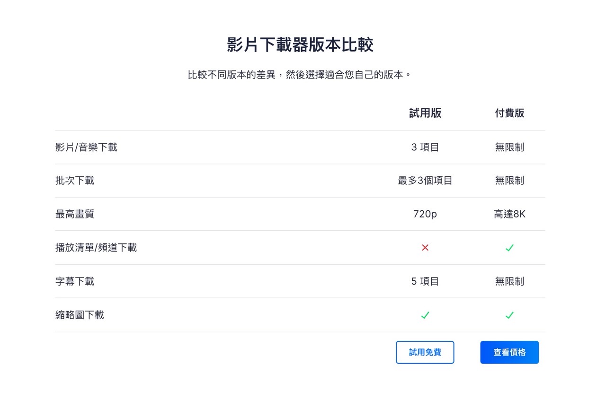Click the red X in the 播放清單/頻道下載 row
The image size is (606, 399).
pyautogui.click(x=425, y=248)
